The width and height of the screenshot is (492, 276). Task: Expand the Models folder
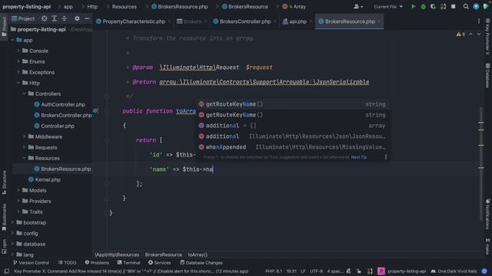[18, 190]
